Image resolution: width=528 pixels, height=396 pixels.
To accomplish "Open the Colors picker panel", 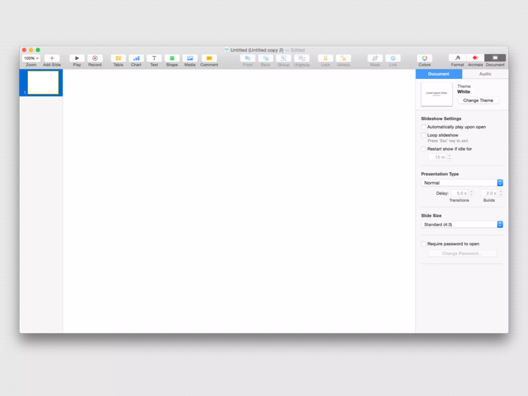I will [424, 58].
